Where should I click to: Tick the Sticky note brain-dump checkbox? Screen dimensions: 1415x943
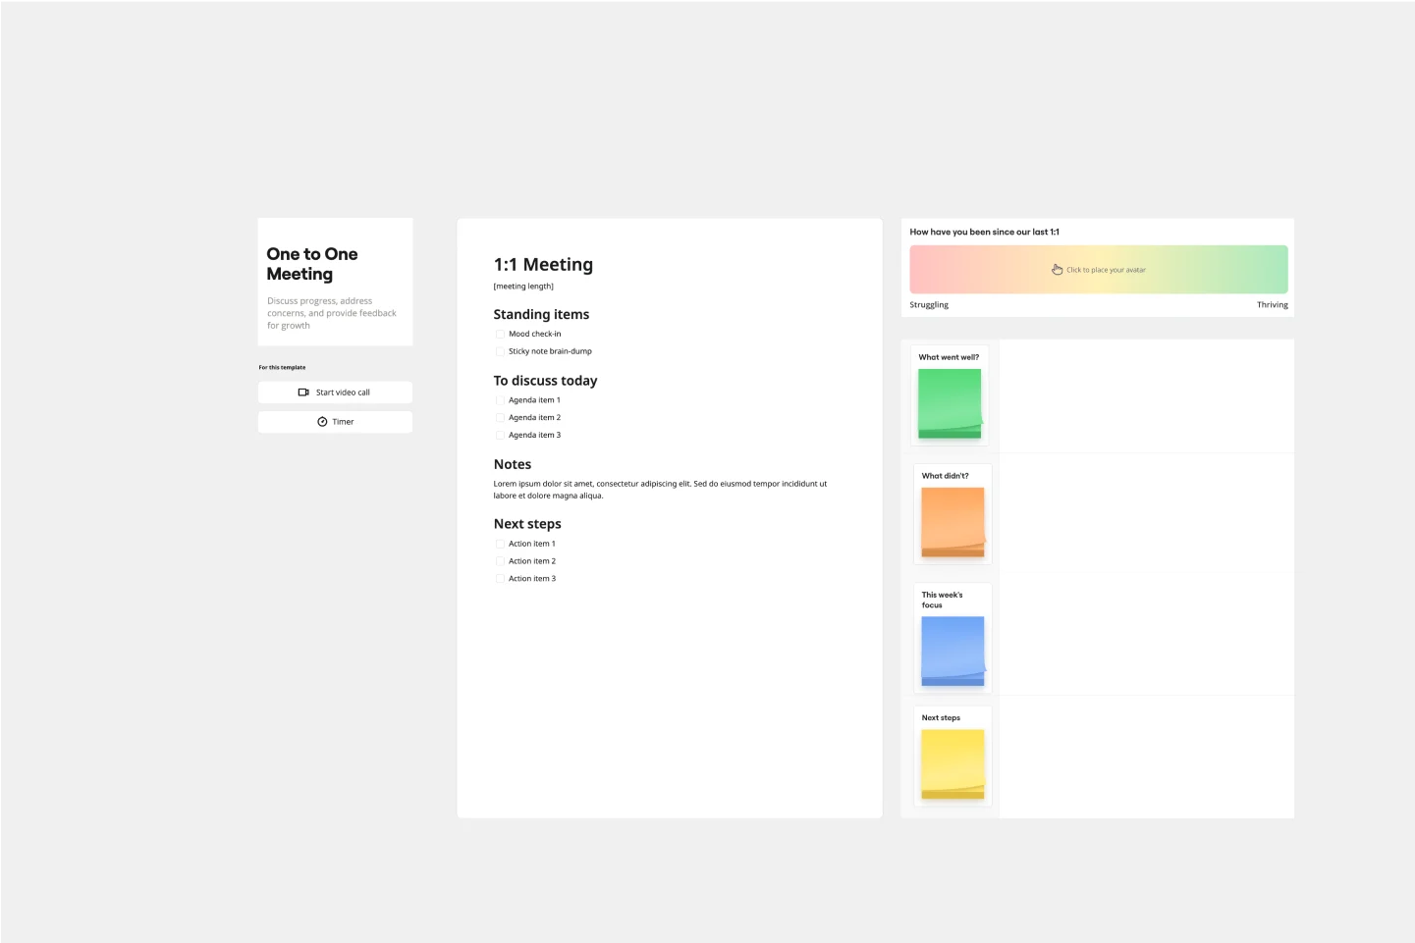tap(500, 351)
